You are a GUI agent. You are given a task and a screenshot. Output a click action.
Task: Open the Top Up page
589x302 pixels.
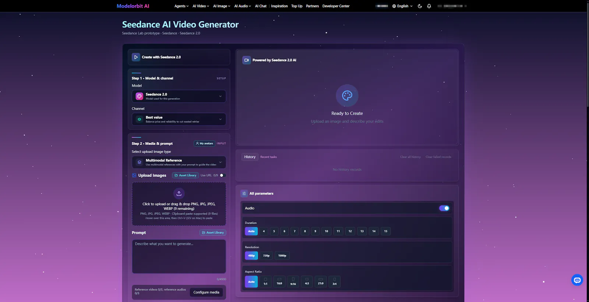pyautogui.click(x=297, y=6)
